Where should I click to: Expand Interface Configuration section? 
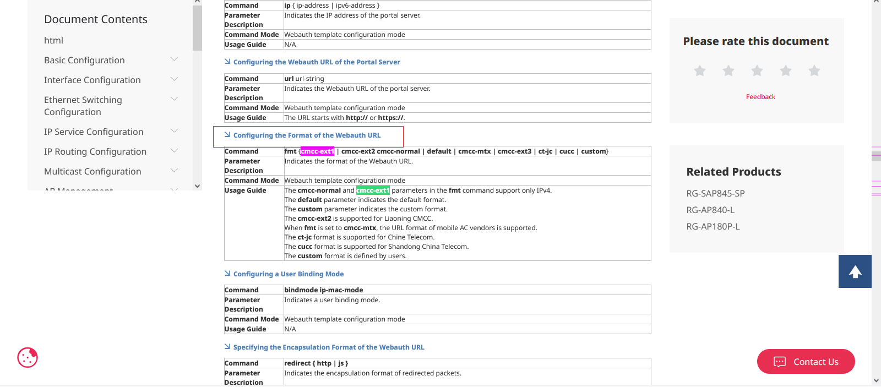[x=175, y=79]
